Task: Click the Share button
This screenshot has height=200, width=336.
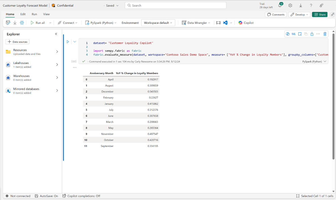Action: pos(320,15)
